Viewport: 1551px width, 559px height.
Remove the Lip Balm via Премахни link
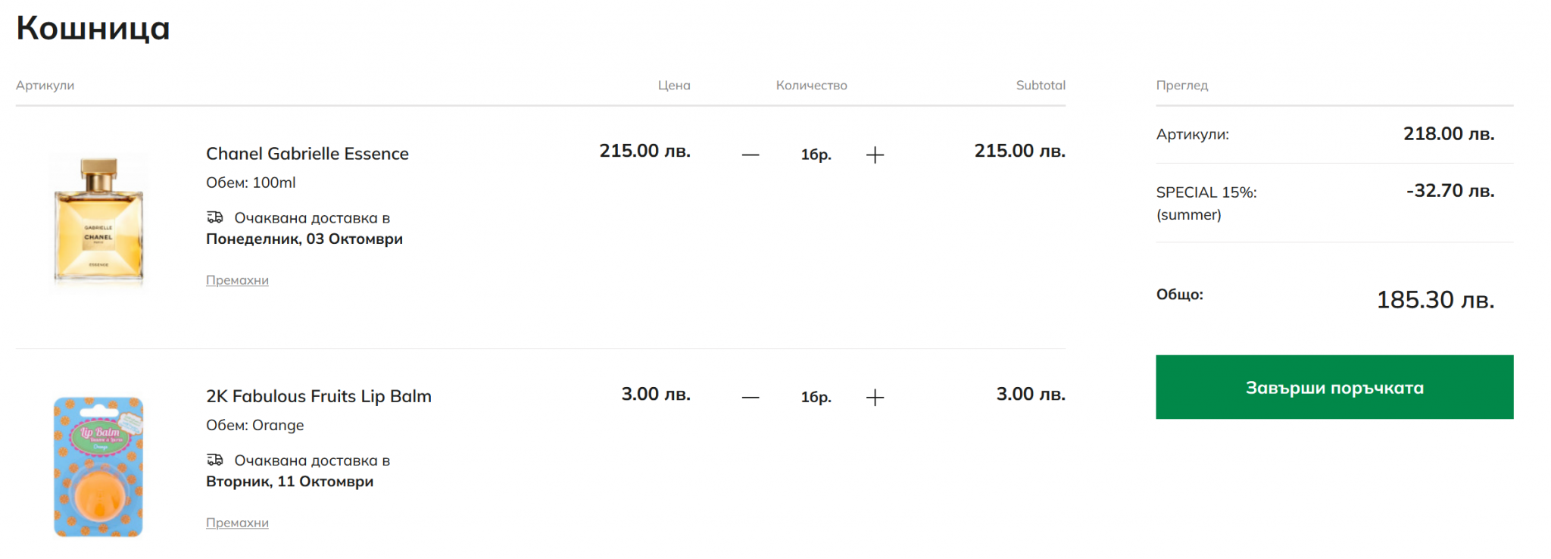[237, 523]
